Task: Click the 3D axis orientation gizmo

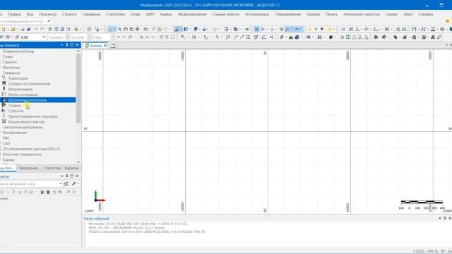Action: [99, 197]
